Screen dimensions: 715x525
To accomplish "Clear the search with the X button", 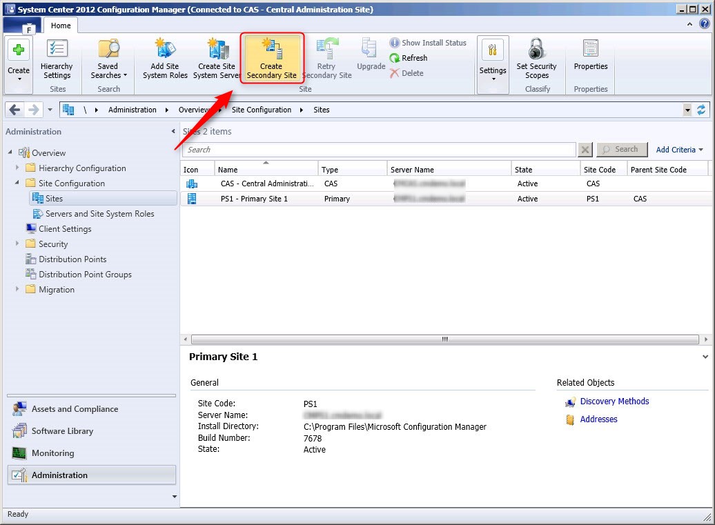I will [x=585, y=150].
